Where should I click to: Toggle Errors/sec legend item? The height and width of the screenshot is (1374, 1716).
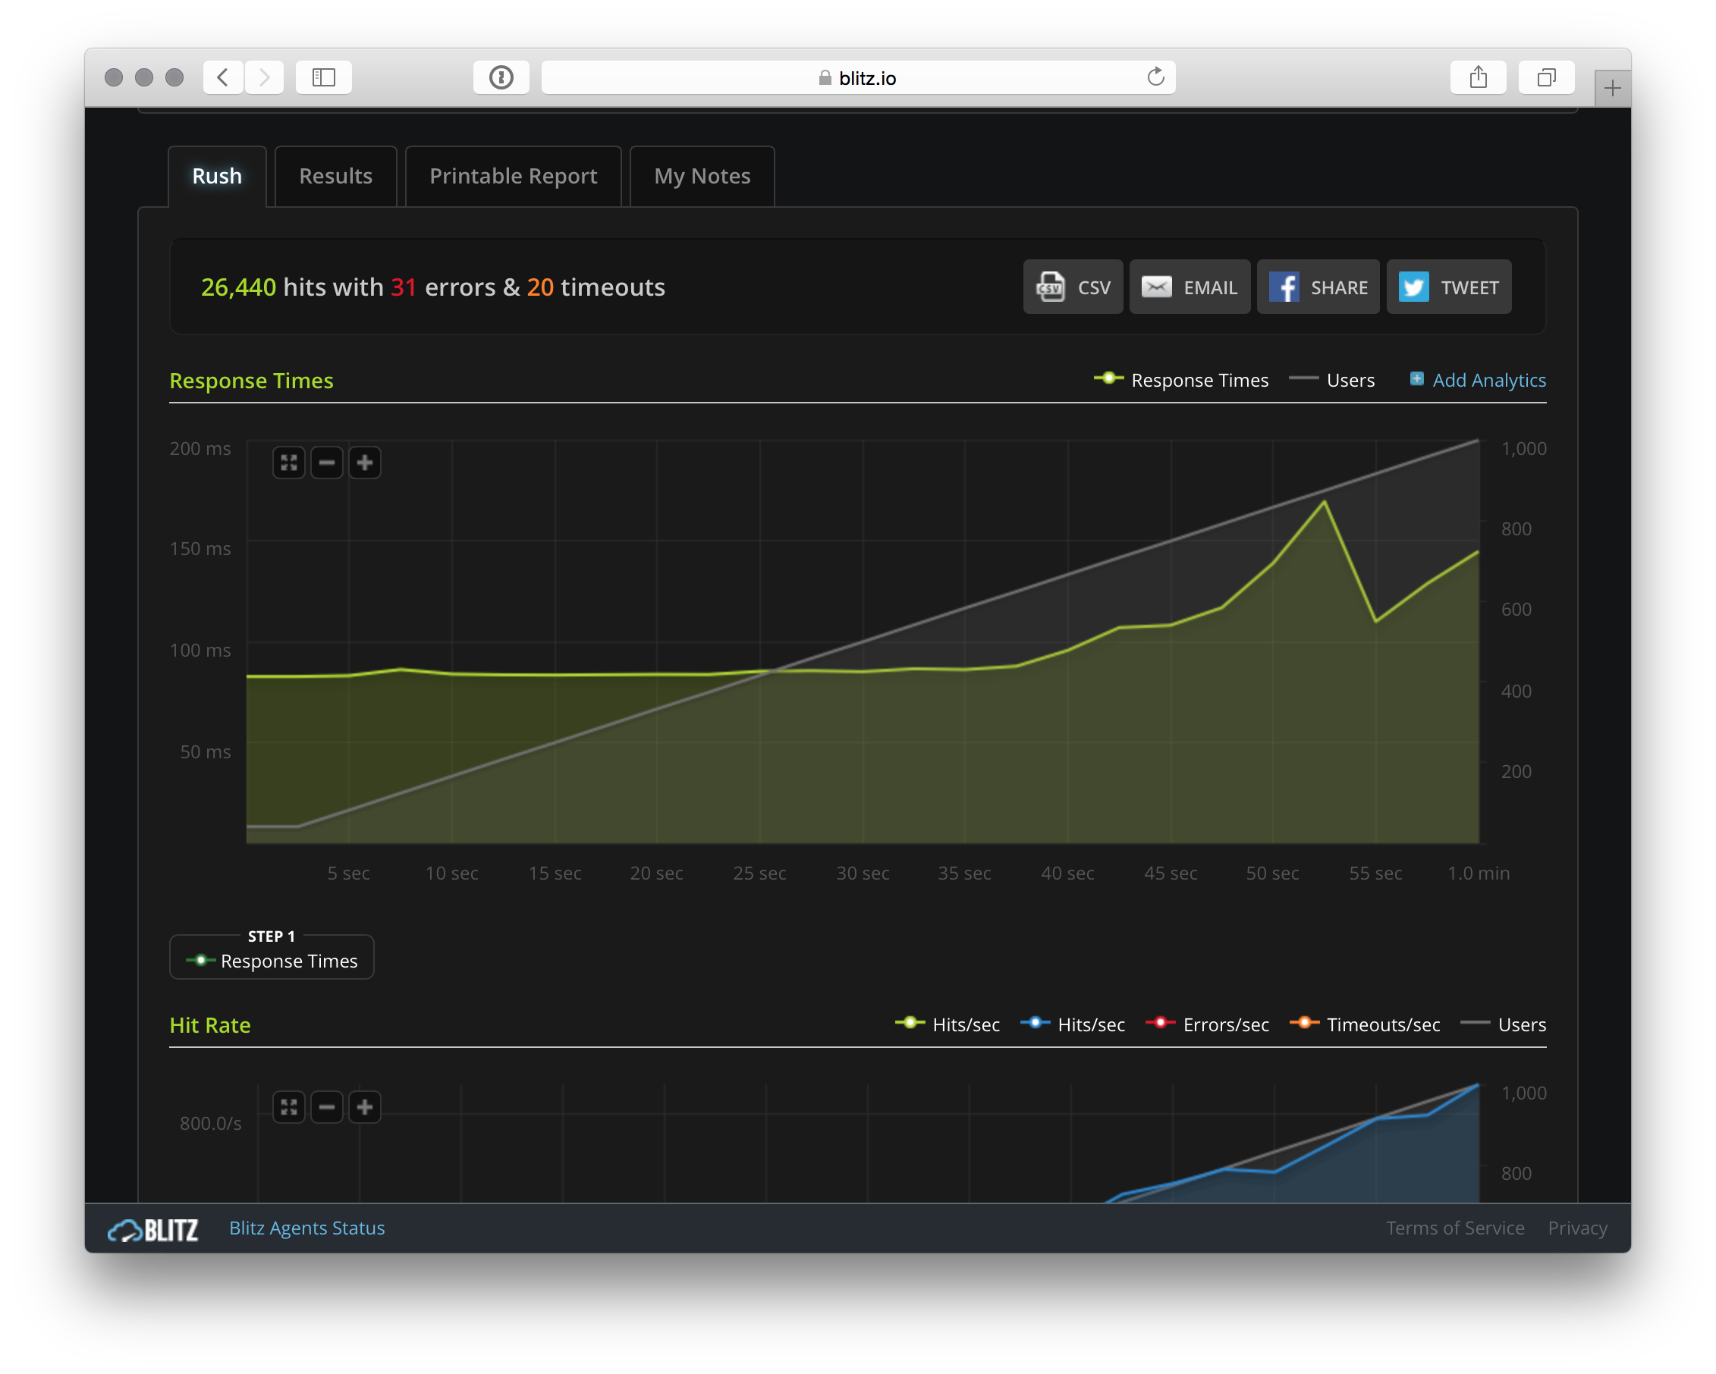coord(1208,1024)
